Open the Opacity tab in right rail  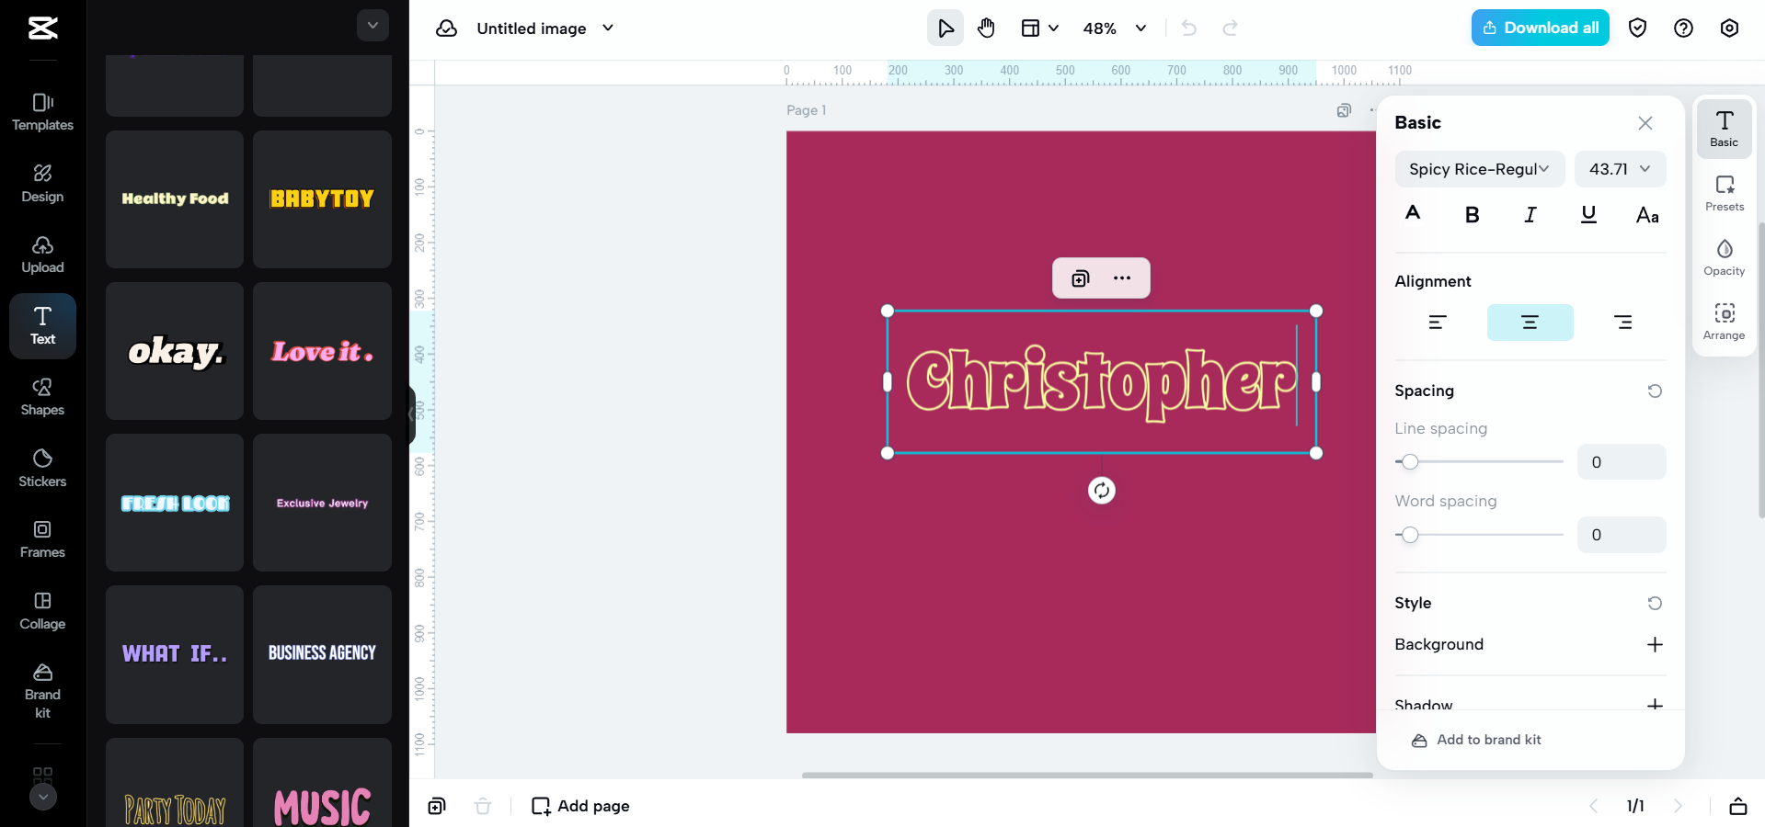click(1725, 258)
